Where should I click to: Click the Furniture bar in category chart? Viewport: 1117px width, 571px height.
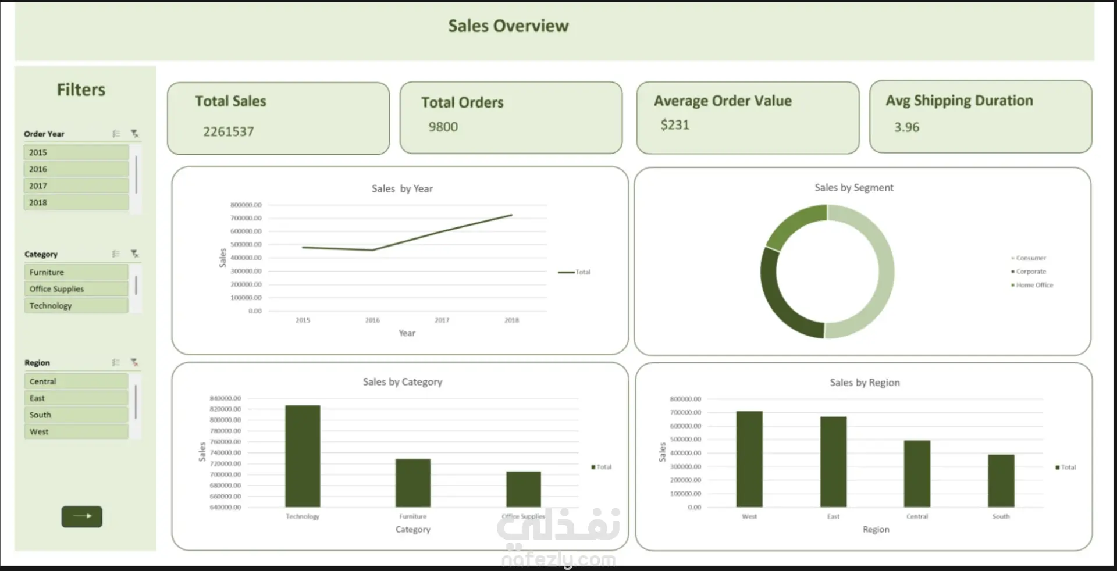[x=413, y=483]
